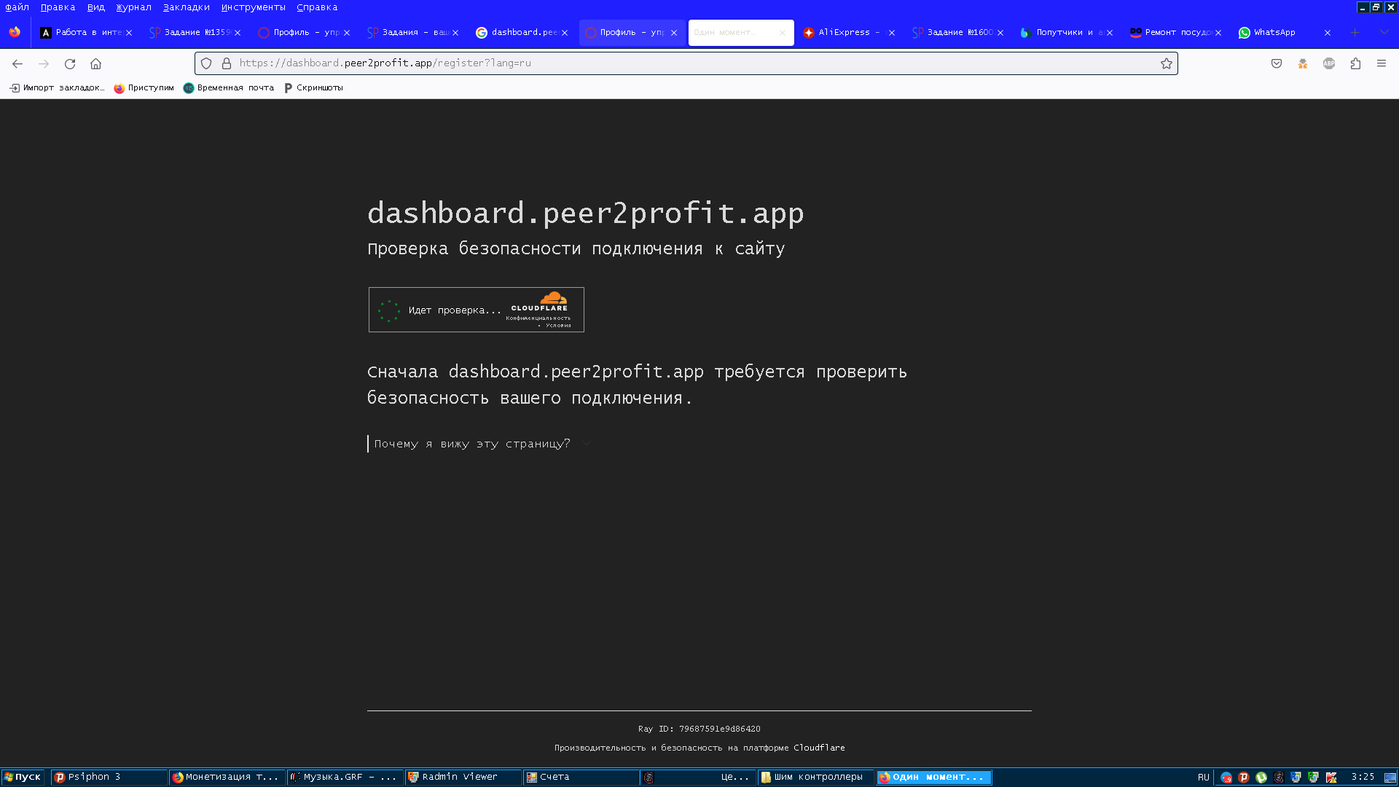Show desktop via tray button
This screenshot has height=787, width=1399.
click(1390, 778)
